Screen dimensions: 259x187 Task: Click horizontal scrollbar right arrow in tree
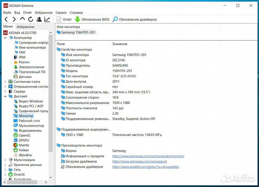[46, 182]
